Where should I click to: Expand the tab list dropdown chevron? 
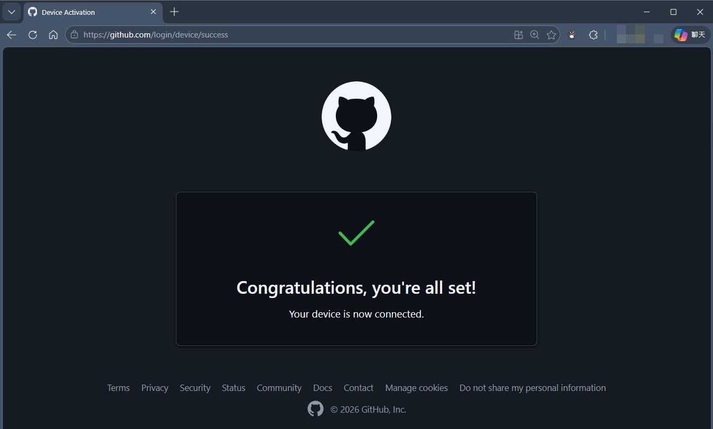coord(12,12)
